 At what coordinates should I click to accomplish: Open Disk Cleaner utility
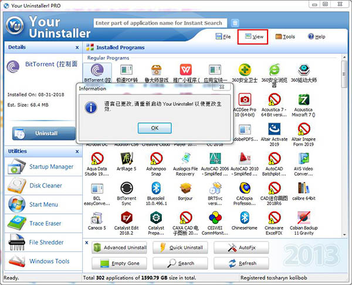(x=43, y=186)
